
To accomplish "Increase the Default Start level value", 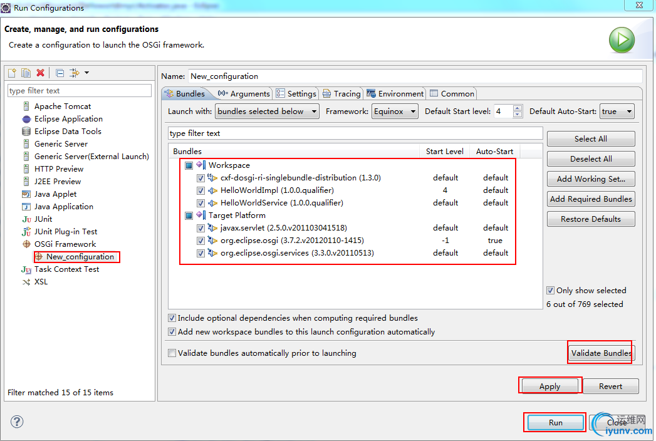I will pyautogui.click(x=518, y=108).
